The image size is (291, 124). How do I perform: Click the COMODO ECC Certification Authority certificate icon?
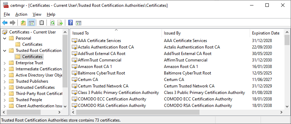click(74, 99)
